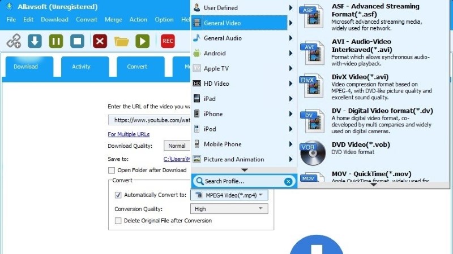Open the File menu
Screen dimensions: 453x254
coord(11,19)
